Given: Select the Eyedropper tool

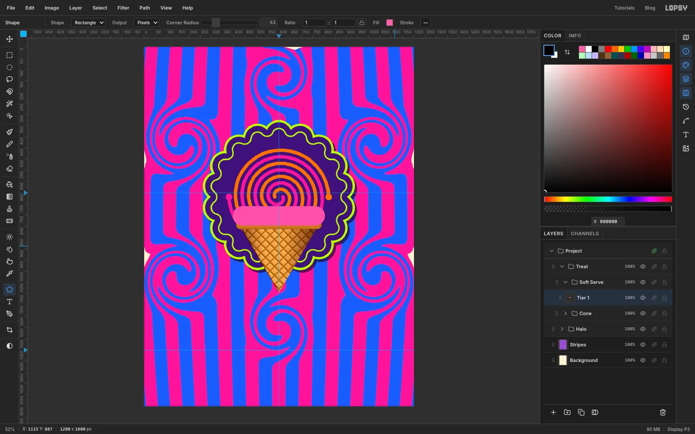Looking at the screenshot, I should click(x=10, y=273).
